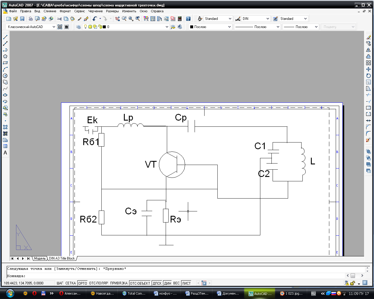
Task: Select the Rotate tool
Action: [368, 76]
